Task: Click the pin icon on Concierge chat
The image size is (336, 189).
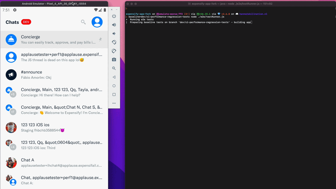Action: pyautogui.click(x=100, y=39)
